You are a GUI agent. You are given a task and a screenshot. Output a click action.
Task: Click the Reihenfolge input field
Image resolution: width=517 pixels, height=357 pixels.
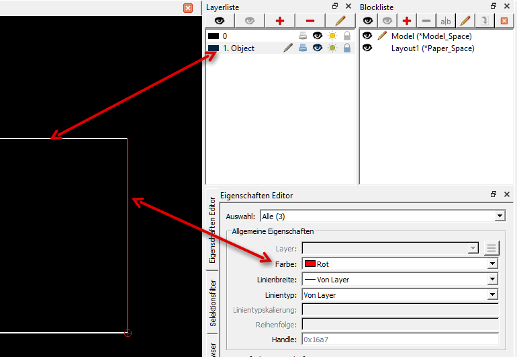point(400,325)
